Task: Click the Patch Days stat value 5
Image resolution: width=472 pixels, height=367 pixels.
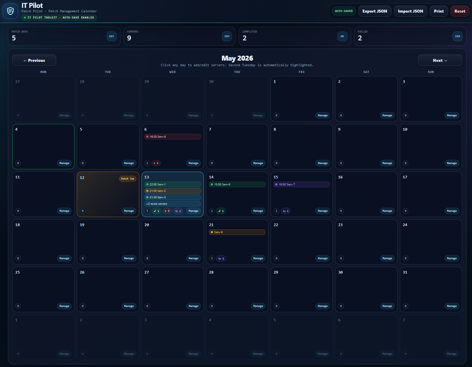Action: (x=14, y=38)
